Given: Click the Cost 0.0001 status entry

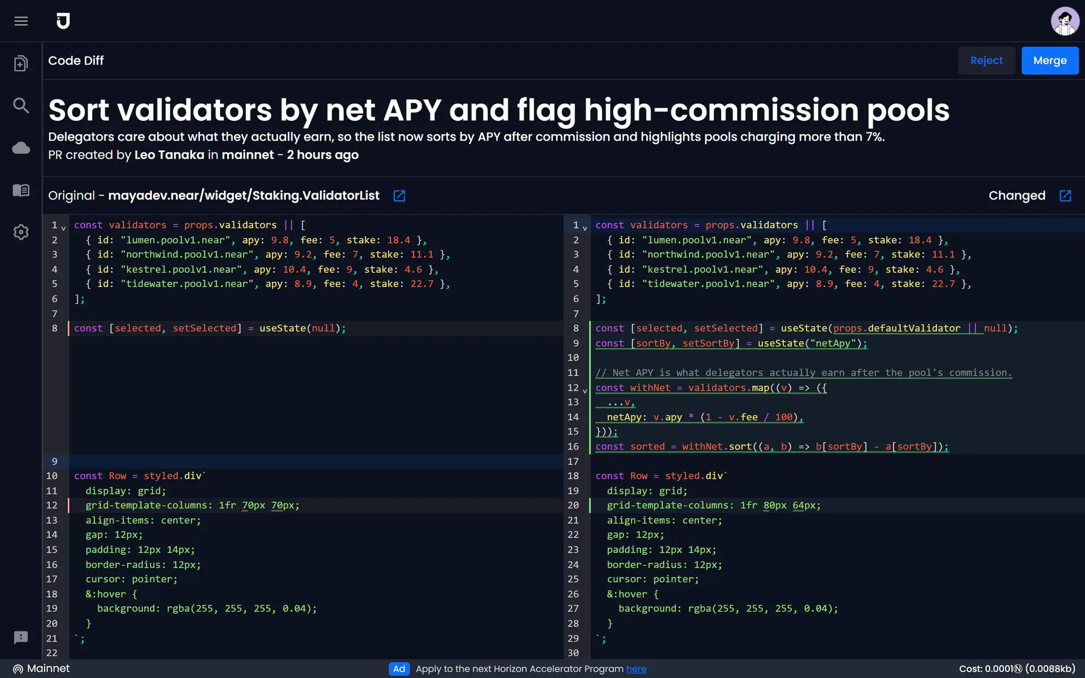Looking at the screenshot, I should (x=1017, y=669).
